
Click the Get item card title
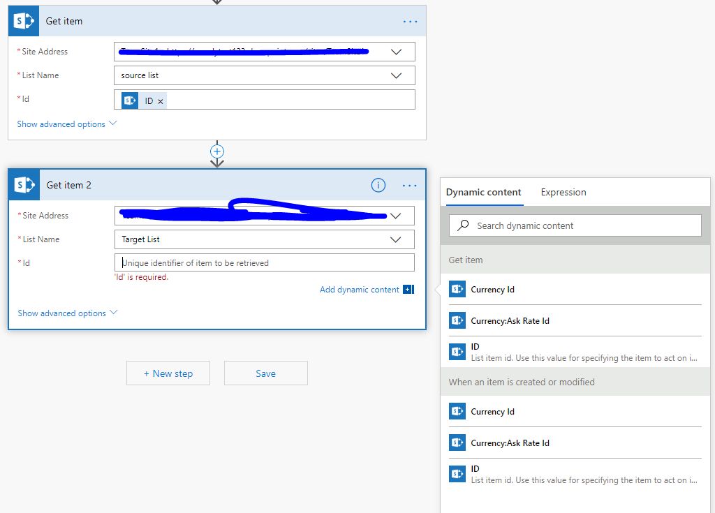click(64, 21)
